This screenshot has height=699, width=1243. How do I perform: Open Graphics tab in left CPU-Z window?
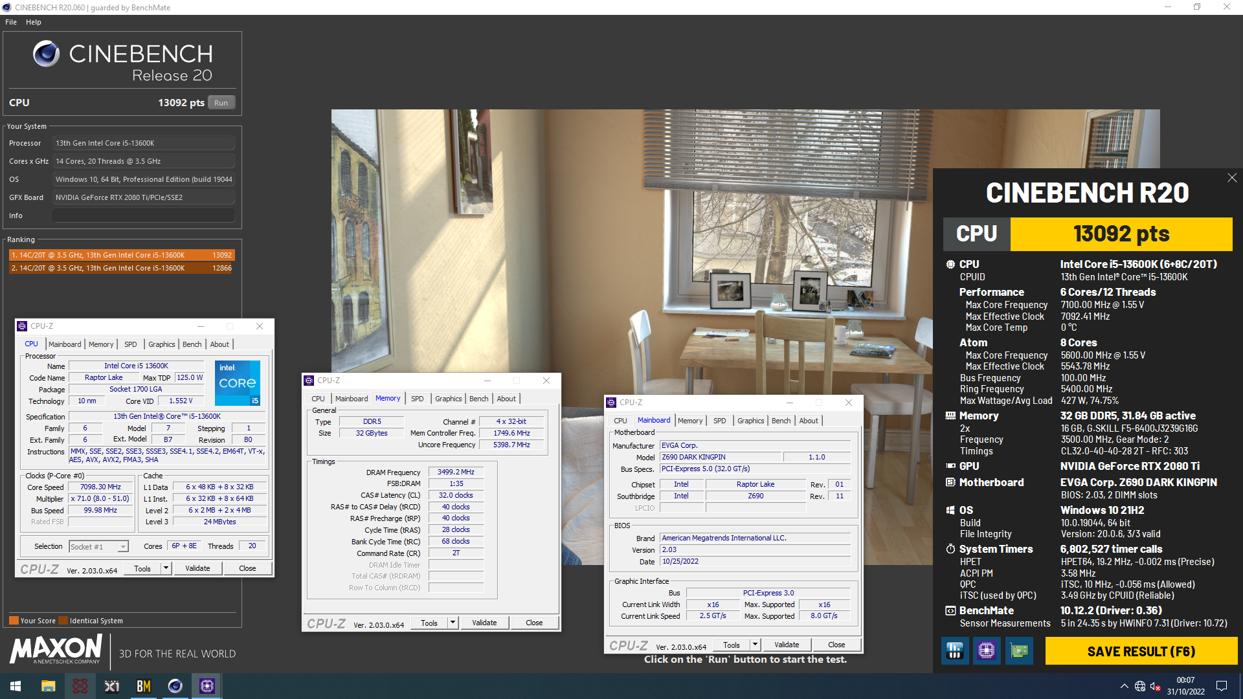coord(162,344)
